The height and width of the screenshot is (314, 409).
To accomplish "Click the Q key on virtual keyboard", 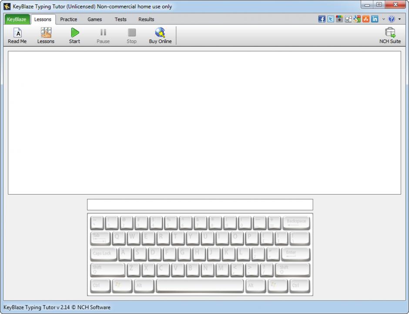I will tap(119, 238).
